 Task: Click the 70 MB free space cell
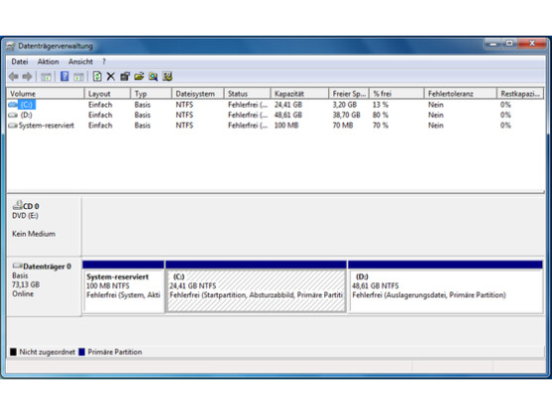coord(343,125)
